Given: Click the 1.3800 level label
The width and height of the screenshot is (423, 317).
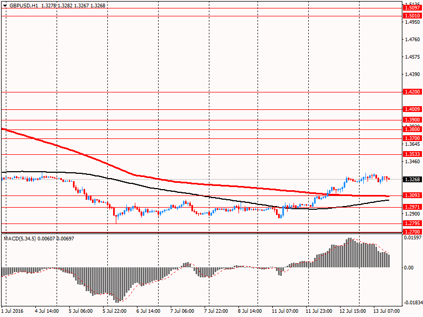Looking at the screenshot, I should point(412,129).
